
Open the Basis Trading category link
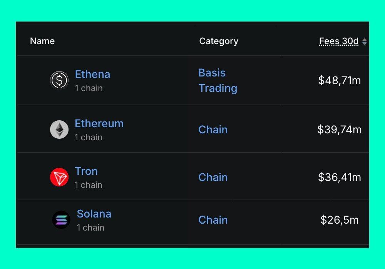pos(218,80)
